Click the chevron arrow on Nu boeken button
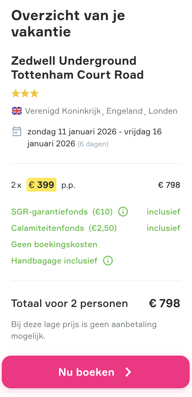The height and width of the screenshot is (397, 192). (x=128, y=372)
